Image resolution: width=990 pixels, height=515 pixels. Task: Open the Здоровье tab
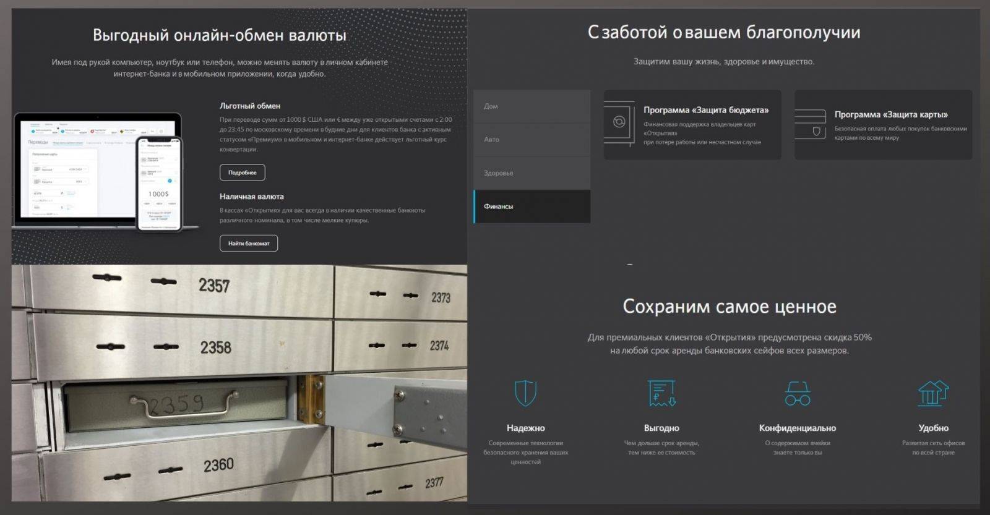pyautogui.click(x=532, y=173)
